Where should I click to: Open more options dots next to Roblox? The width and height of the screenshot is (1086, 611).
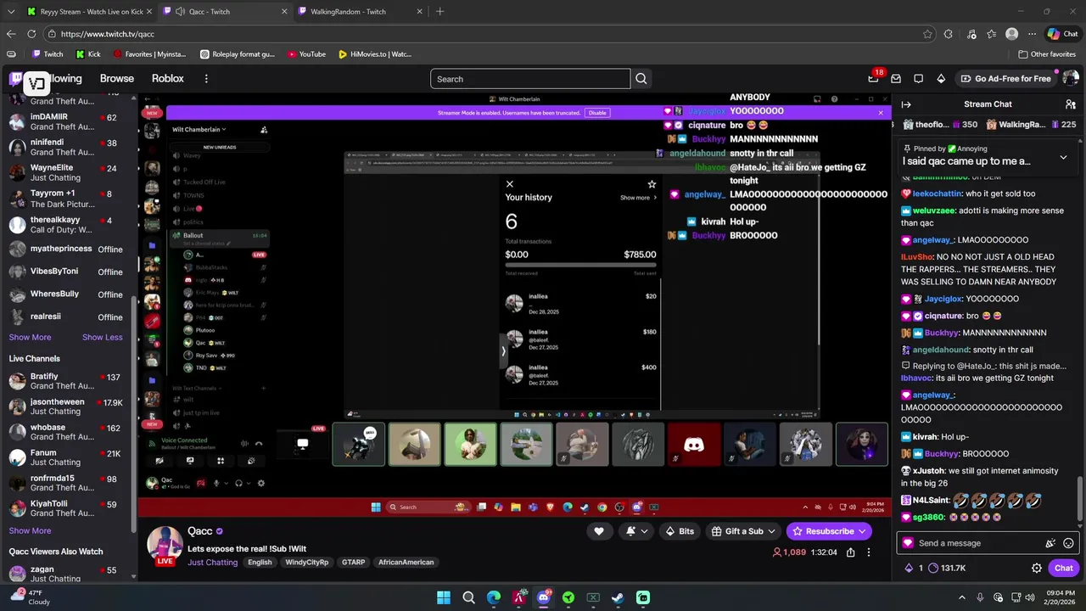point(206,78)
